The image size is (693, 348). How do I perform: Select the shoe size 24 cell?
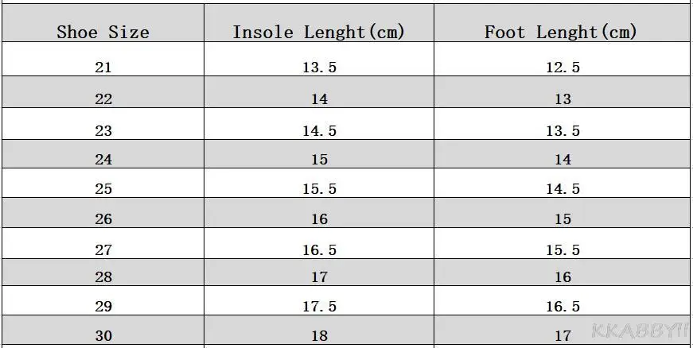(103, 160)
